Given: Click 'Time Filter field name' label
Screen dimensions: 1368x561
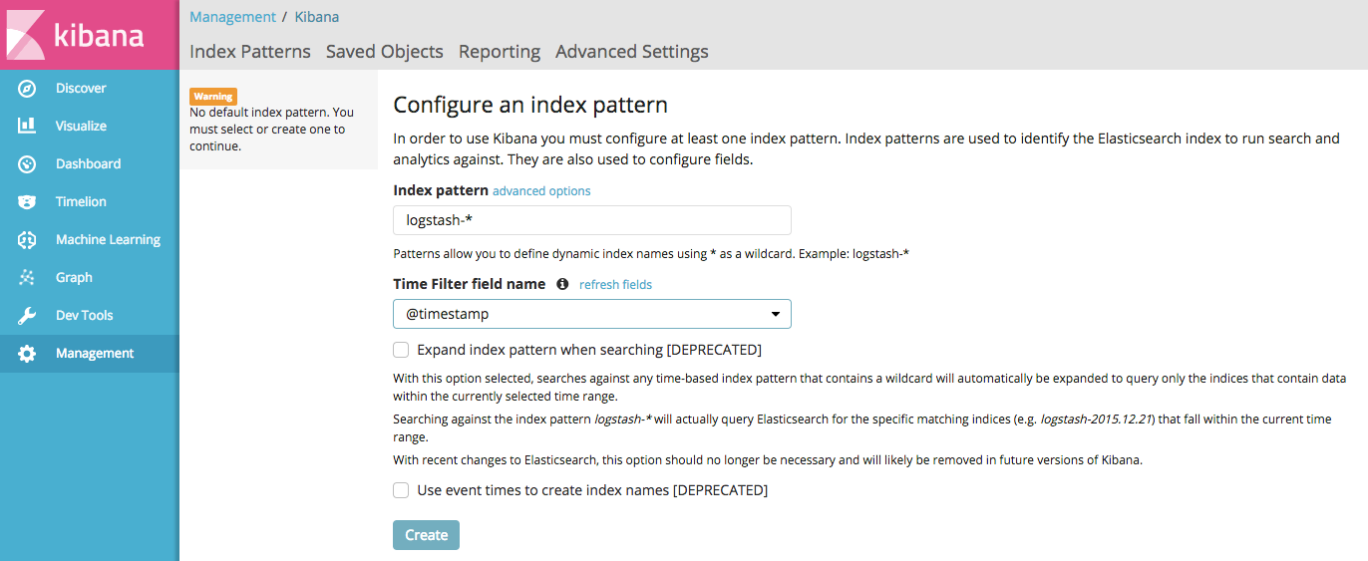Looking at the screenshot, I should 470,284.
